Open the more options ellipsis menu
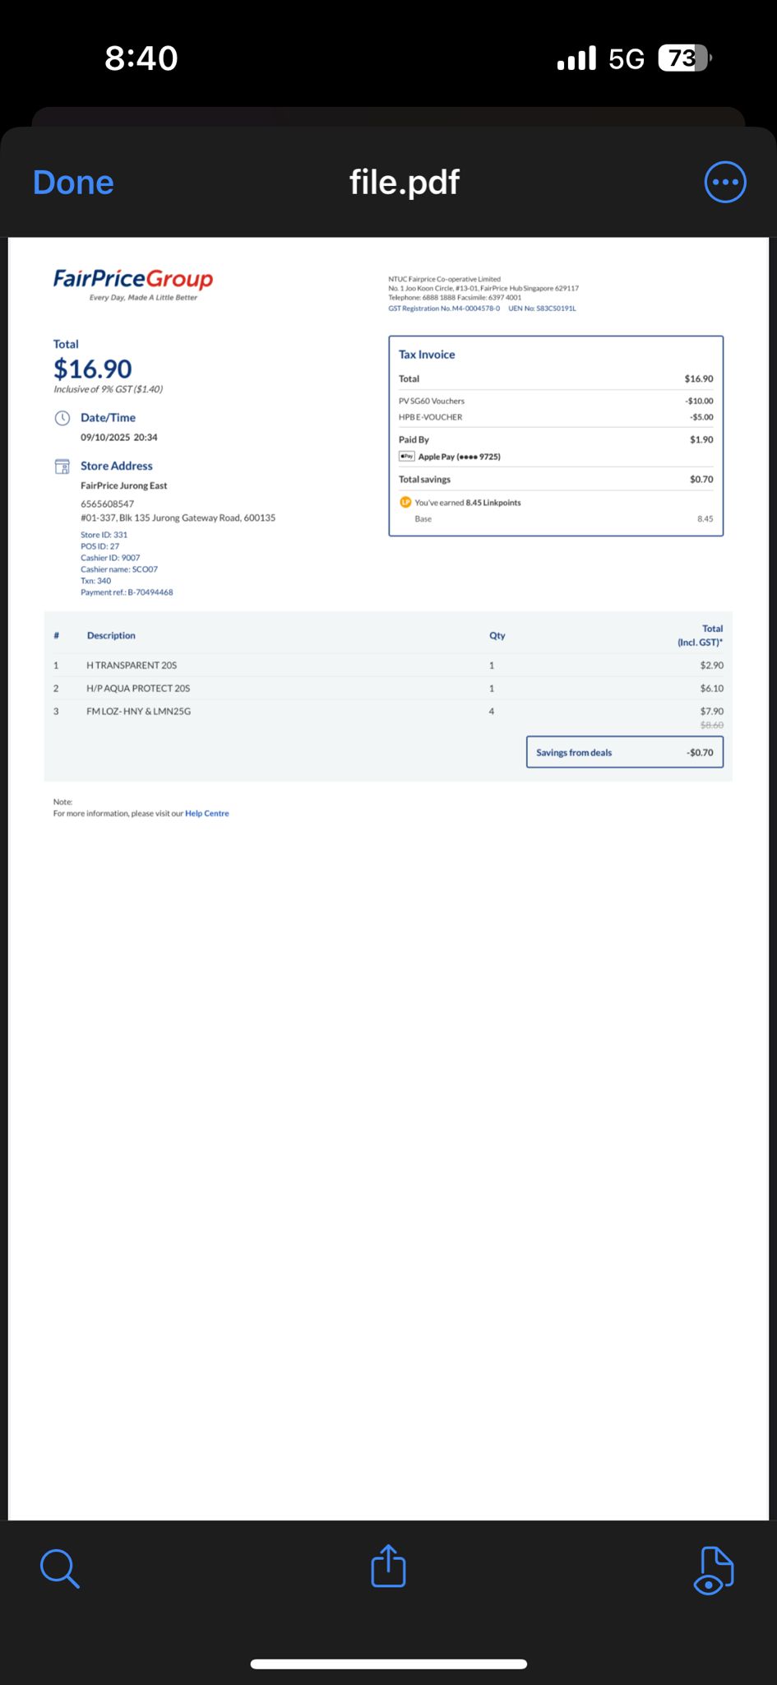 [725, 182]
